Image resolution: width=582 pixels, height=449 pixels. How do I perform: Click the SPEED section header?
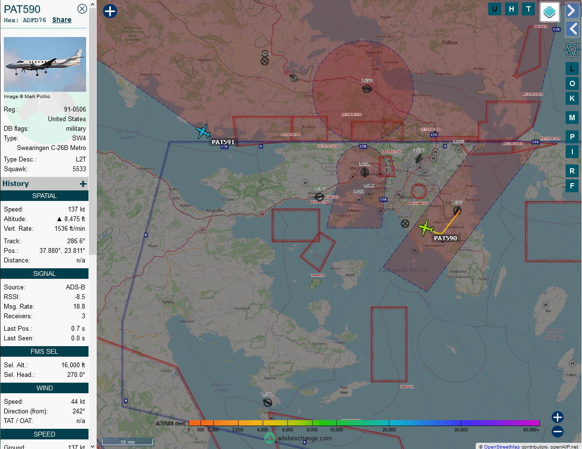tap(44, 434)
